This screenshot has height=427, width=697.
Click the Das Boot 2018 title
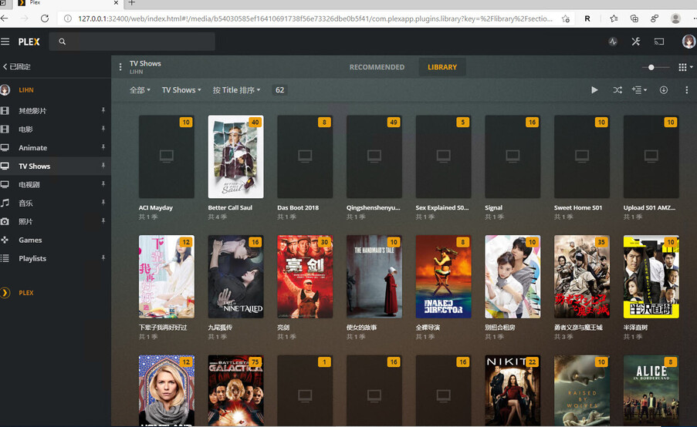coord(298,208)
